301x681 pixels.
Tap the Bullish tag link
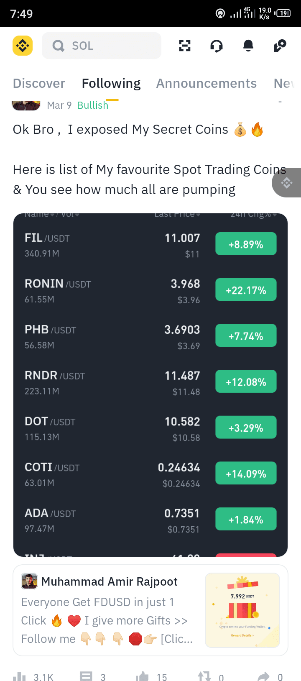pyautogui.click(x=93, y=105)
